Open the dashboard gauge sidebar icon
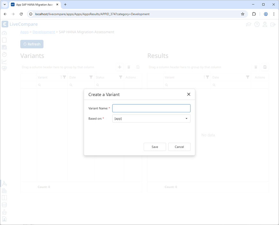Screen dimensions: 279x225 pos(4,33)
